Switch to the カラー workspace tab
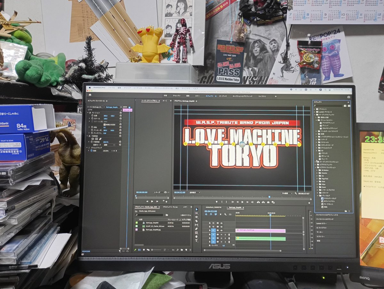384x289 pixels. (x=197, y=96)
